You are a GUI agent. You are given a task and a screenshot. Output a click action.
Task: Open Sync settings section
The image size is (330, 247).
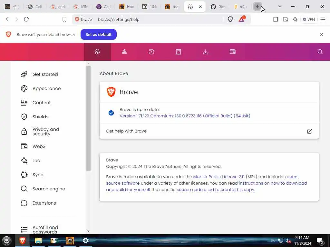(38, 175)
